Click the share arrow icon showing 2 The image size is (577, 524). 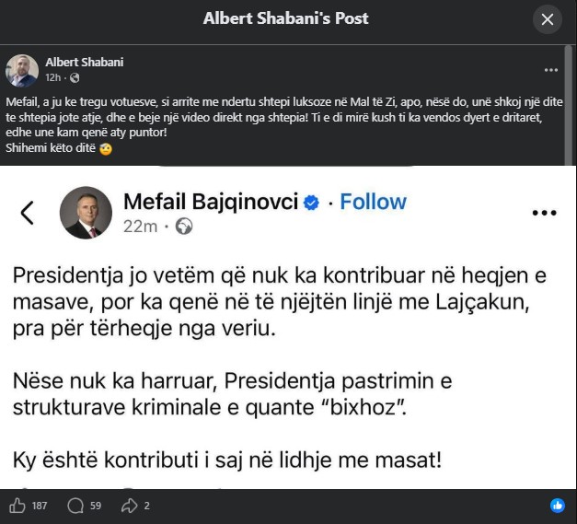tap(129, 505)
